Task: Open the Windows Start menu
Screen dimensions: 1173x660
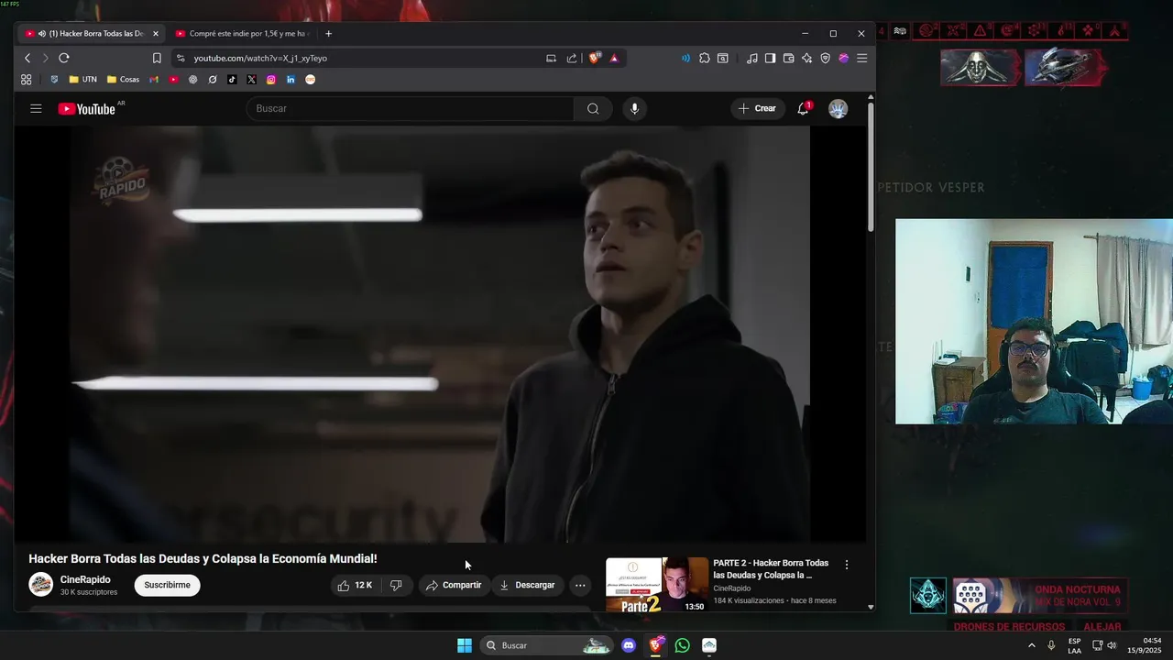Action: (x=465, y=645)
